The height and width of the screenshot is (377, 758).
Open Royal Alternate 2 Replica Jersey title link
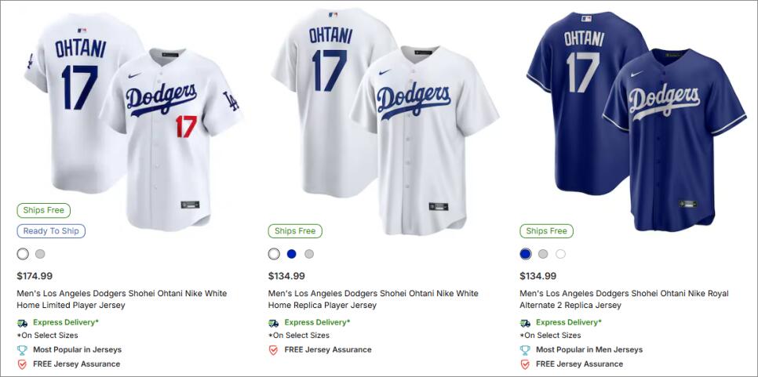coord(624,299)
